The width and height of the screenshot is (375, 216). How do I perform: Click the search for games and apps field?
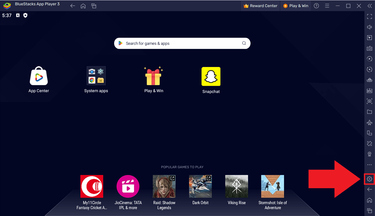182,43
